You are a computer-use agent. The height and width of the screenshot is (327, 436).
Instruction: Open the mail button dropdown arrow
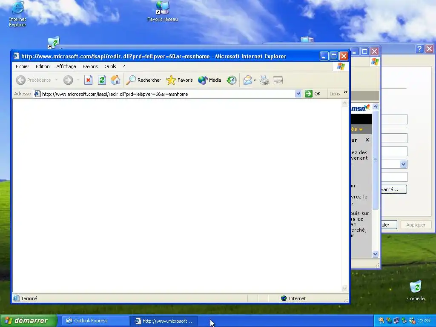click(255, 80)
